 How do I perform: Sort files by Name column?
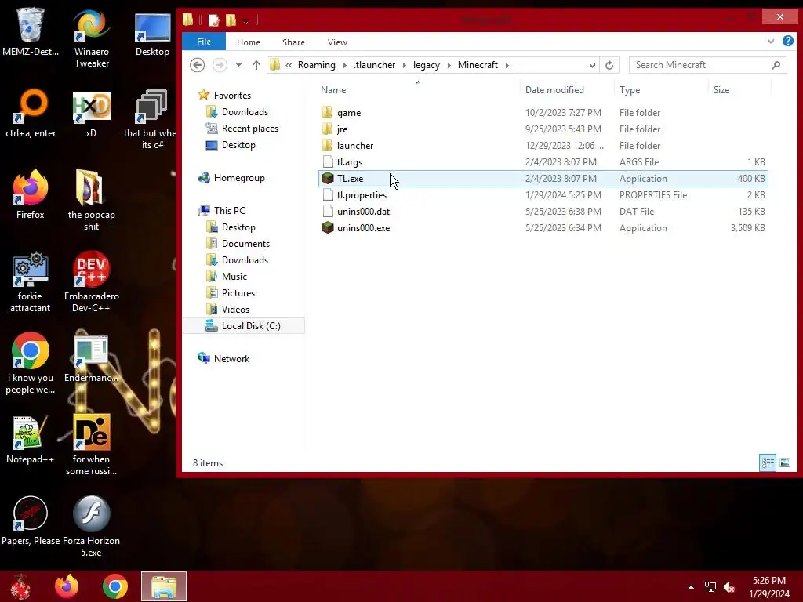[x=333, y=90]
